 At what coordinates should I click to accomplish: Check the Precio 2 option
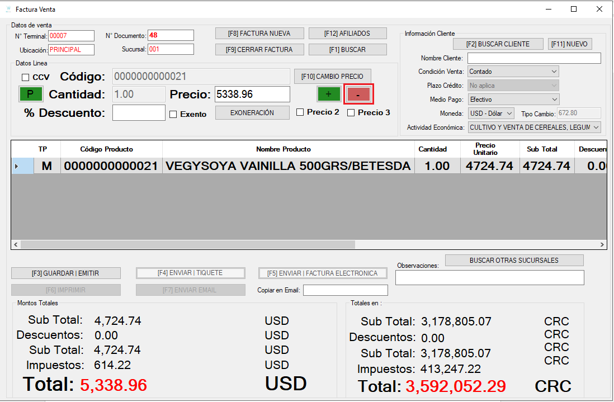300,112
